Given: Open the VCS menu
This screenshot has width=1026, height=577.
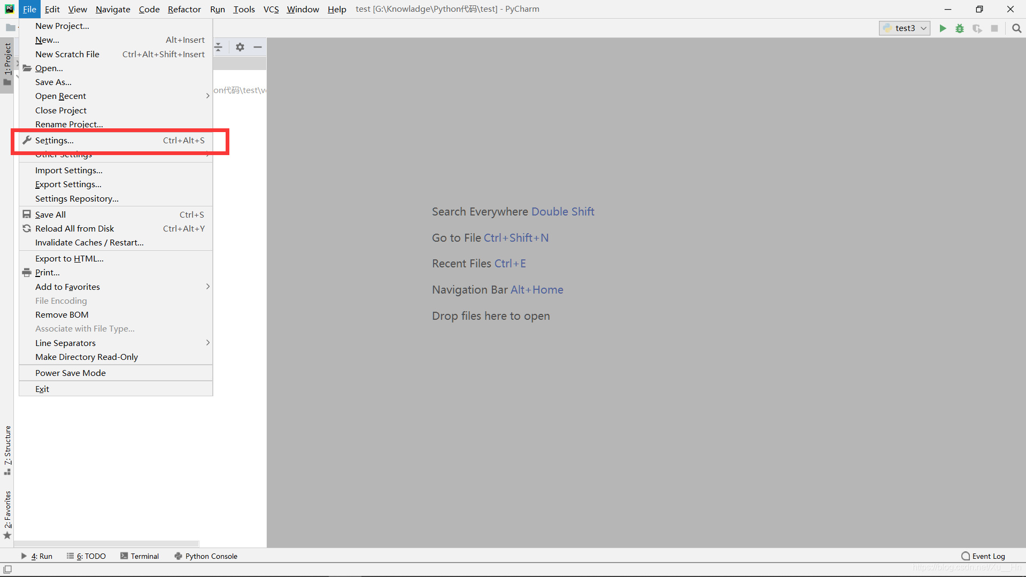Looking at the screenshot, I should 271,9.
